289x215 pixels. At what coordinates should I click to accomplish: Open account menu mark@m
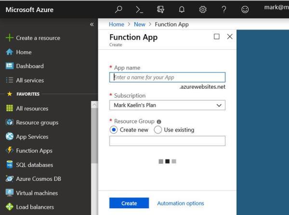point(276,7)
